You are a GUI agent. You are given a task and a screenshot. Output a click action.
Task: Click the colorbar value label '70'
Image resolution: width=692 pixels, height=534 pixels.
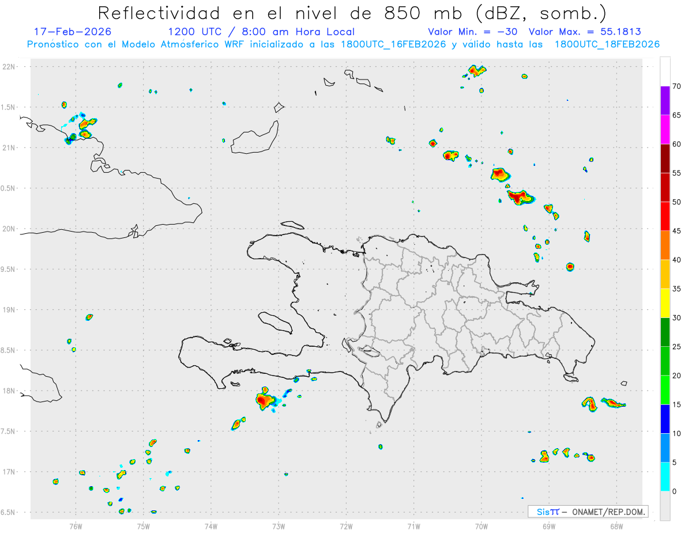point(677,86)
